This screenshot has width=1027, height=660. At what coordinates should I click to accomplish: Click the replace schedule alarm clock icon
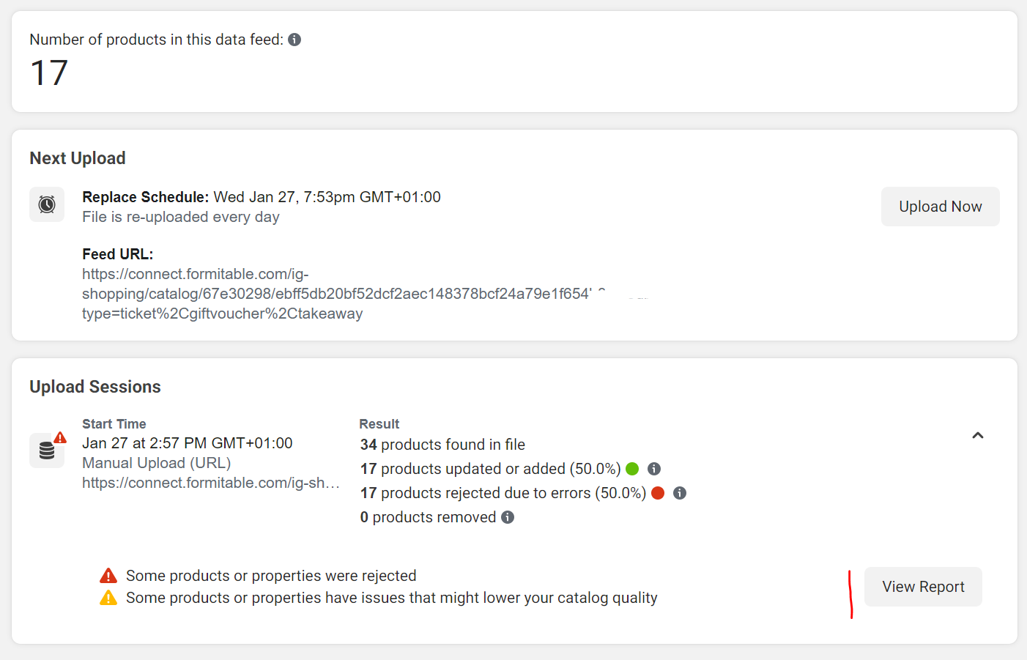click(x=47, y=204)
